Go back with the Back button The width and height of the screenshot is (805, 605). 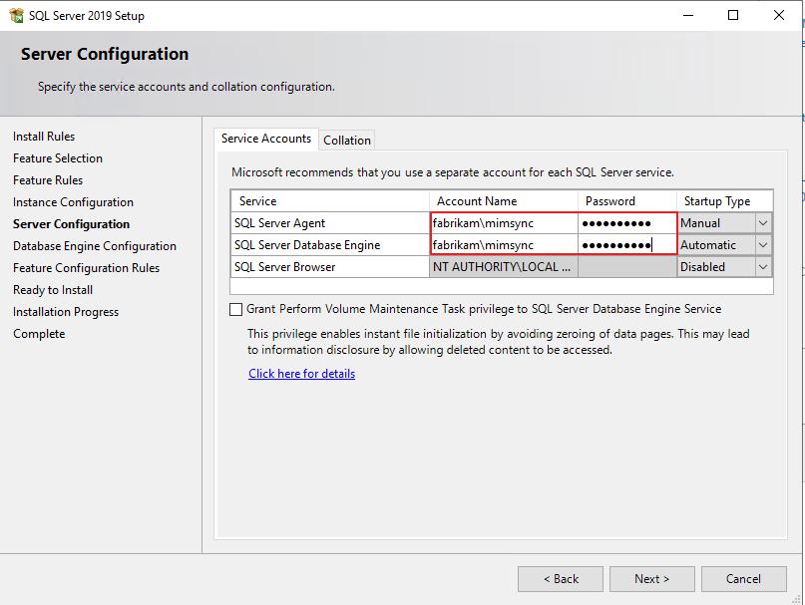(561, 579)
